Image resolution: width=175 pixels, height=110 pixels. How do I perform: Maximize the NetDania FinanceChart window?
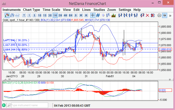[159, 2]
